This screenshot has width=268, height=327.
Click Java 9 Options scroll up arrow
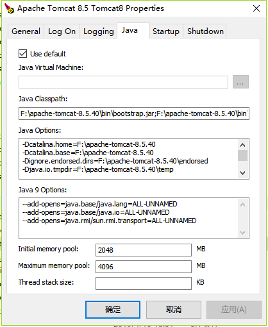click(x=242, y=205)
